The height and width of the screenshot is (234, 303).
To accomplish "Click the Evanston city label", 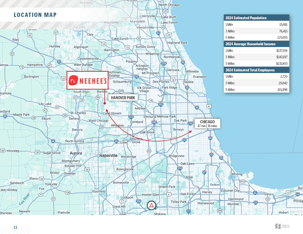I will coord(200,77).
